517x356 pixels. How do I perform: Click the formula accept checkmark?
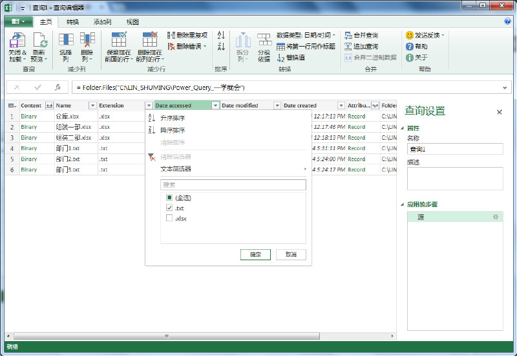coord(37,87)
